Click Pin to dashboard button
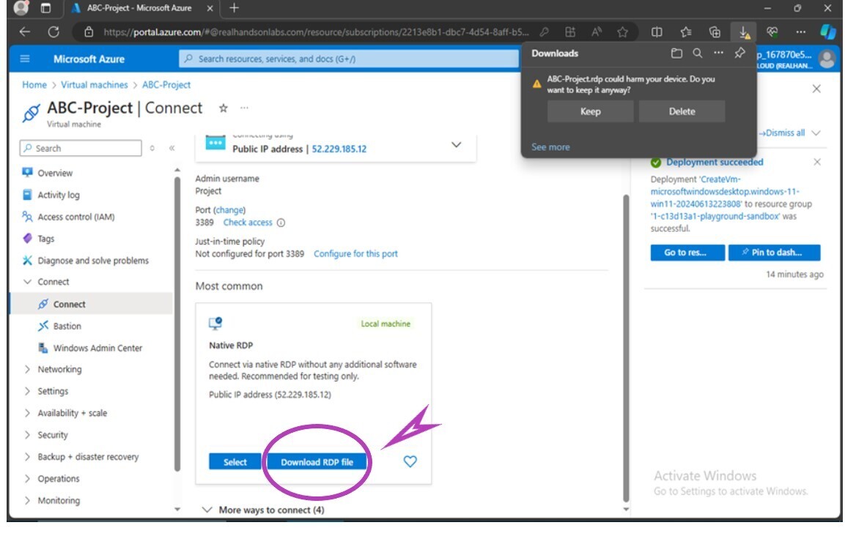This screenshot has height=536, width=845. (x=775, y=253)
